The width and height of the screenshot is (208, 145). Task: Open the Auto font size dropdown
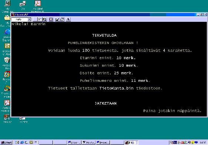click(29, 20)
